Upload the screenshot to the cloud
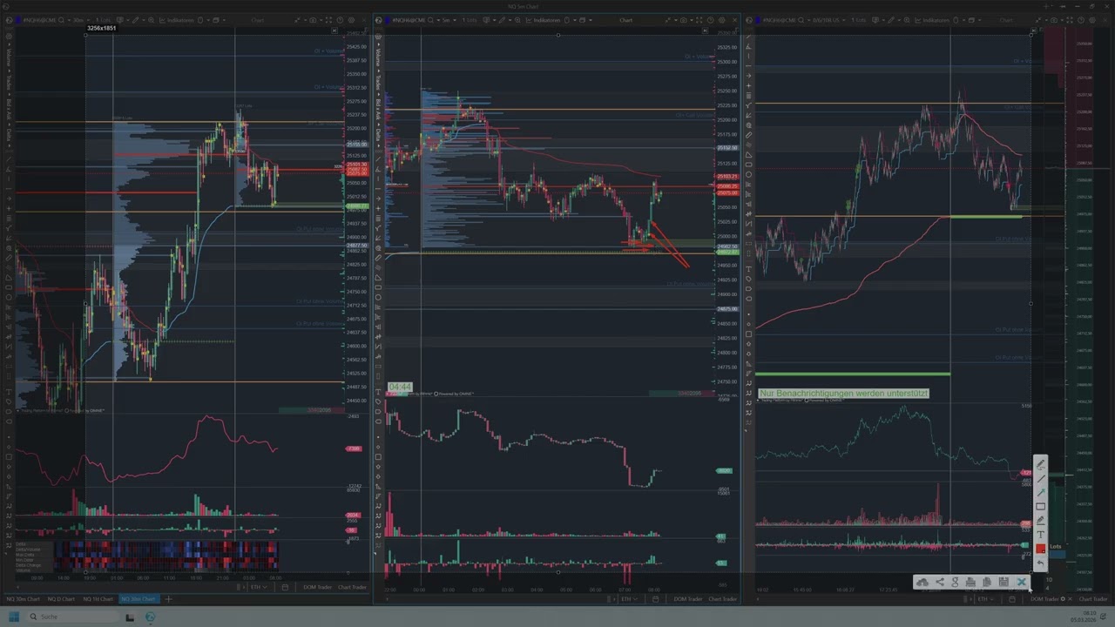 click(x=922, y=582)
